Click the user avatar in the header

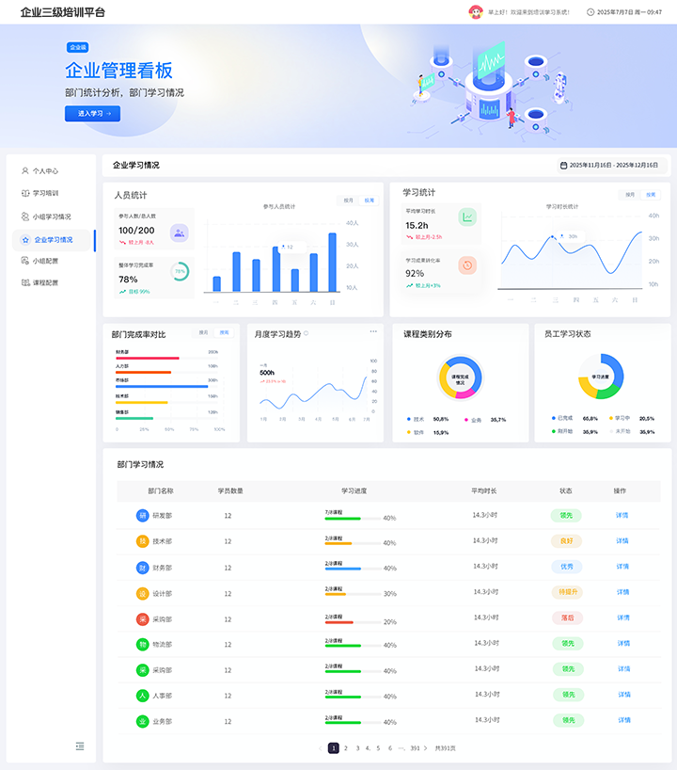point(475,12)
